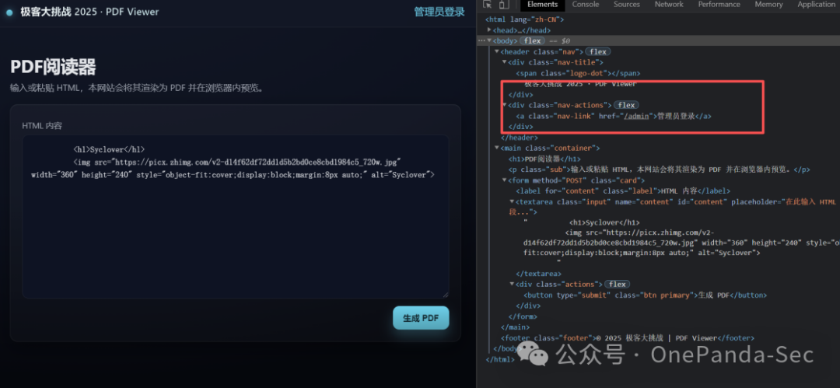
Task: Toggle the flex badge on nav-actions div
Action: [626, 105]
